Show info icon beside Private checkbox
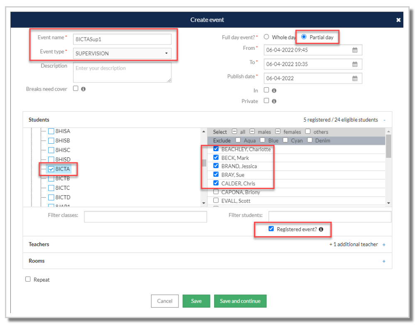This screenshot has width=415, height=326. click(274, 101)
